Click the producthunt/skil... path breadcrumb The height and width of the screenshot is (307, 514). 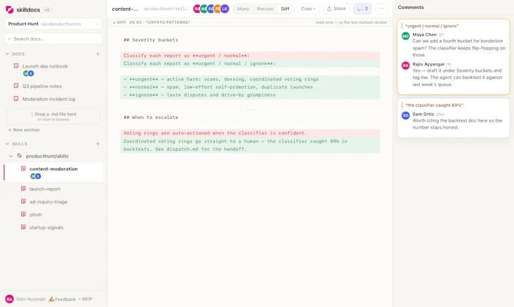click(x=166, y=9)
